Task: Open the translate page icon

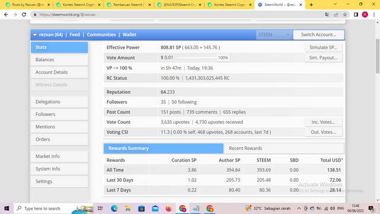Action: pos(327,14)
